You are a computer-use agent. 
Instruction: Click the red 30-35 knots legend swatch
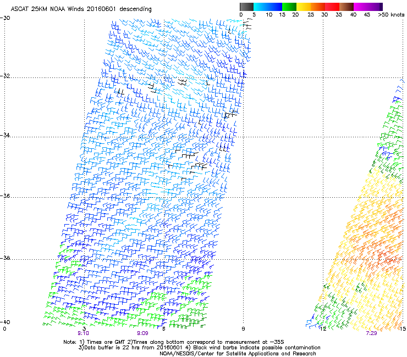[x=332, y=7]
